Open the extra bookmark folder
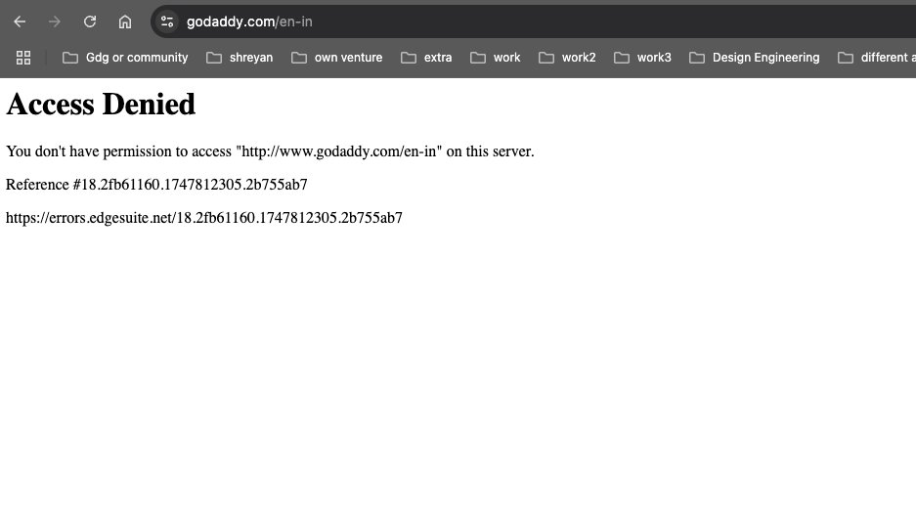 click(x=426, y=58)
